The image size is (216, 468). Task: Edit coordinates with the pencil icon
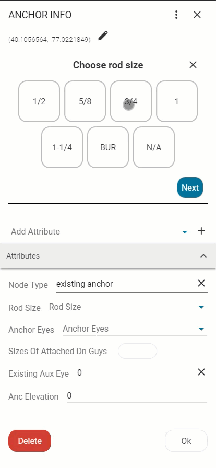tap(103, 36)
